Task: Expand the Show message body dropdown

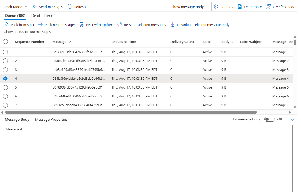Action: point(190,7)
